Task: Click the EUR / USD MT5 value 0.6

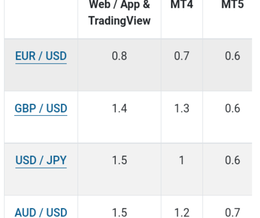Action: (232, 56)
